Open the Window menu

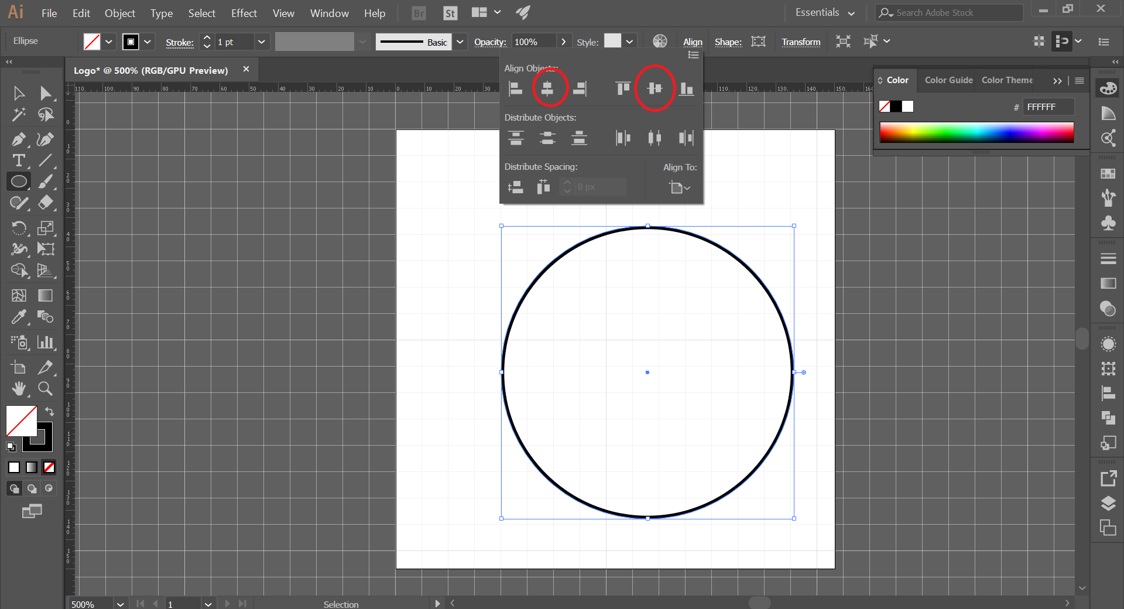coord(329,13)
